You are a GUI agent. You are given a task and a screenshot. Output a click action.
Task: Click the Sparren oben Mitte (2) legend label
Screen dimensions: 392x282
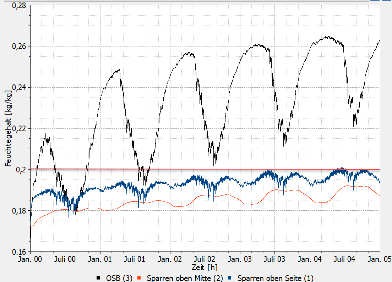tap(185, 278)
